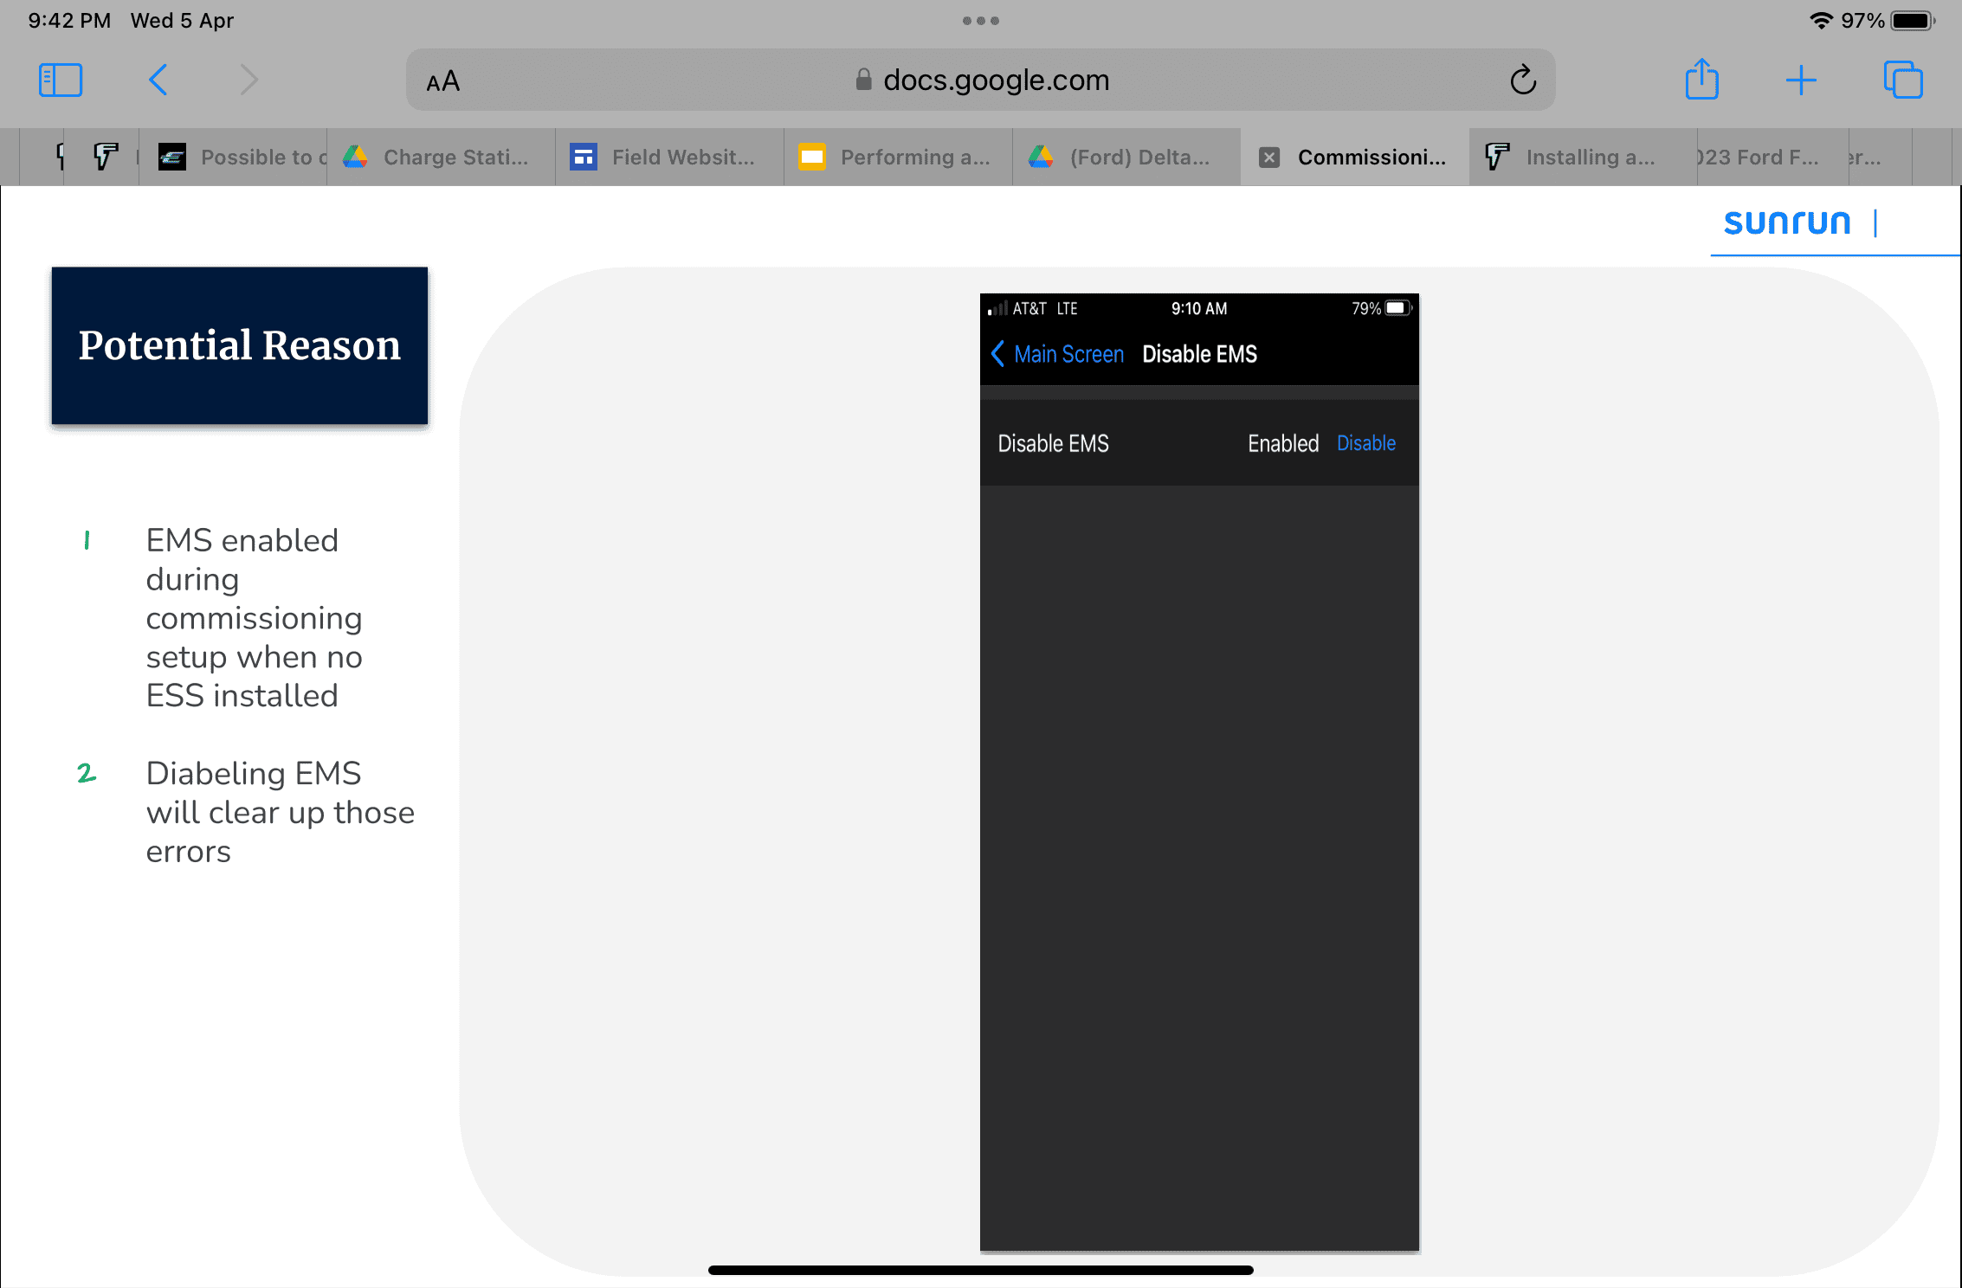Select the docs.google.com address bar

click(982, 80)
